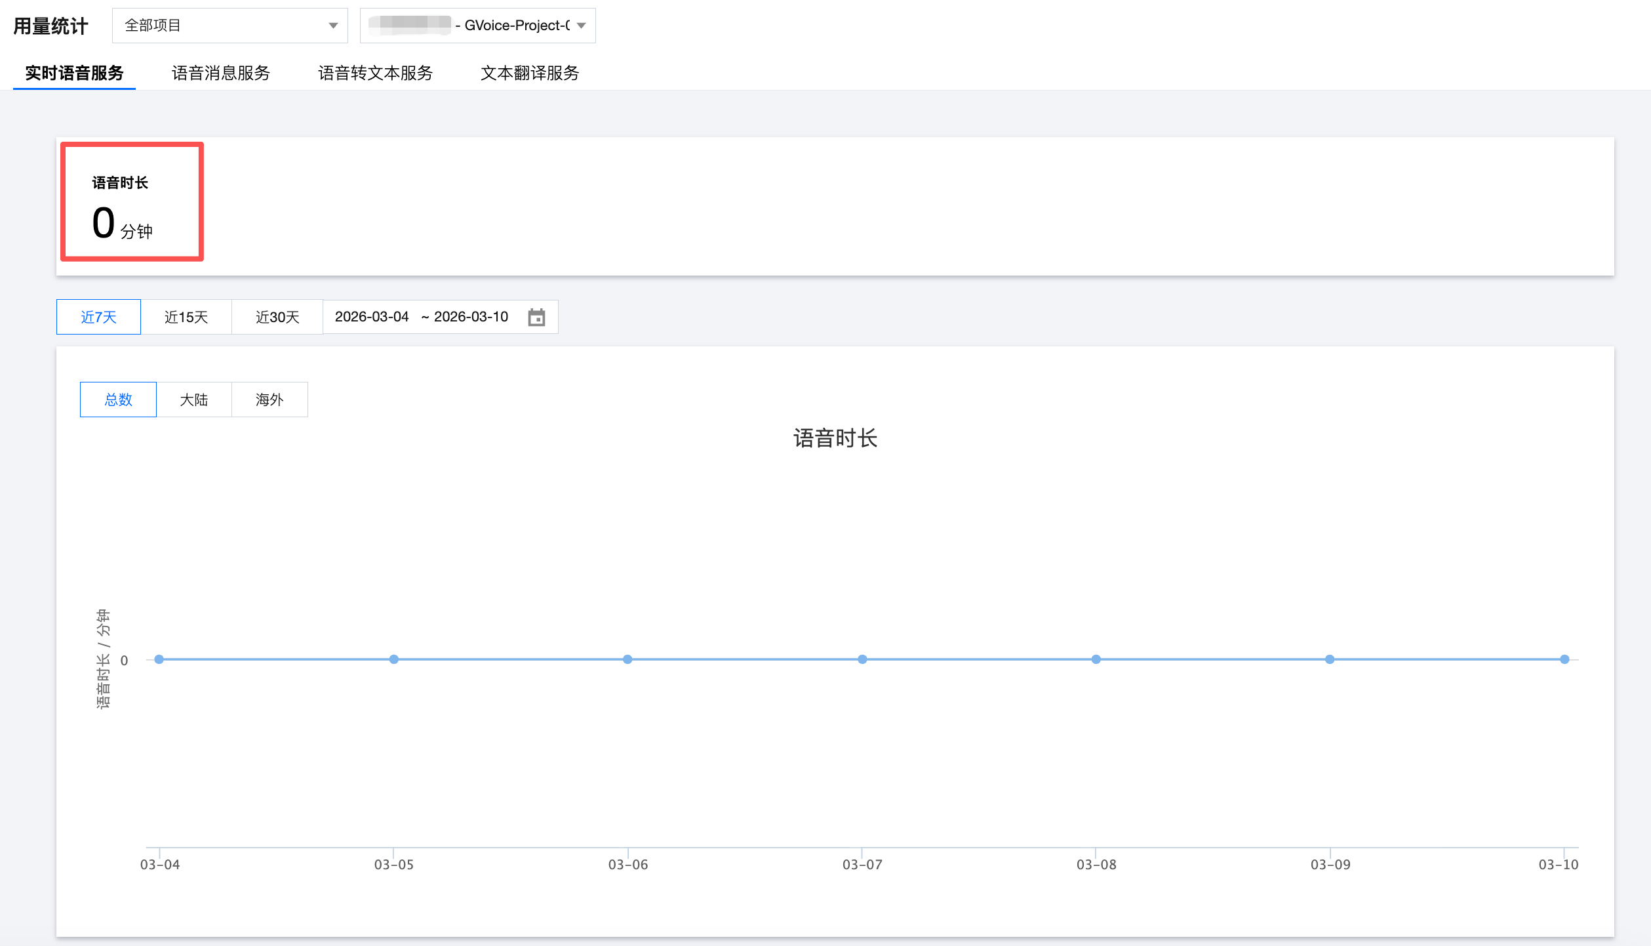Click the 语音时长 summary card
This screenshot has width=1651, height=946.
pos(132,202)
